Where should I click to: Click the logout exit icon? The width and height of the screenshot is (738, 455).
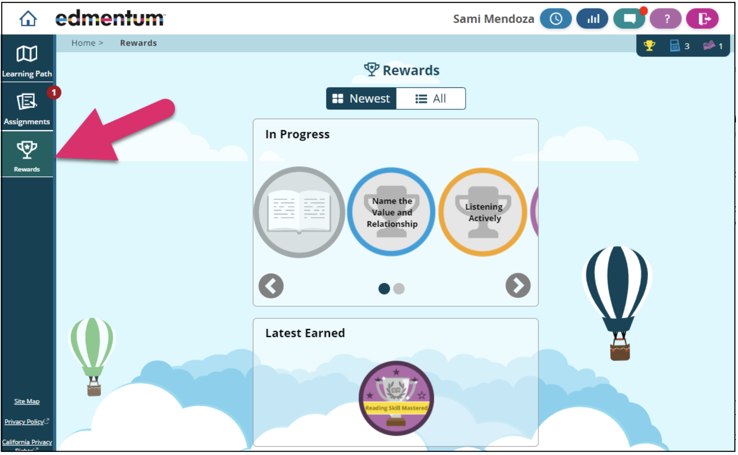(x=702, y=19)
